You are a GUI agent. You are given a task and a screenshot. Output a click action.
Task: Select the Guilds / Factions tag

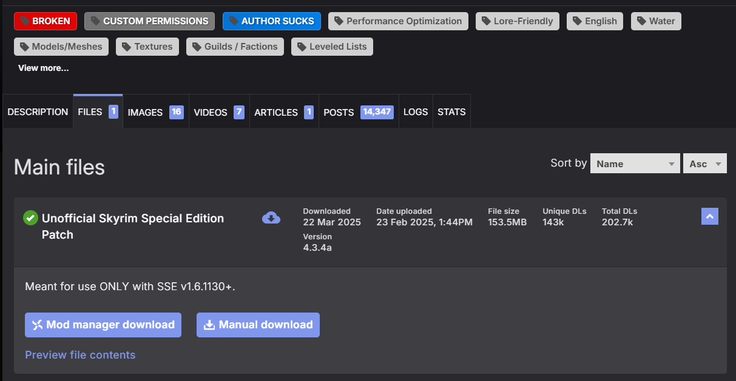tap(235, 47)
